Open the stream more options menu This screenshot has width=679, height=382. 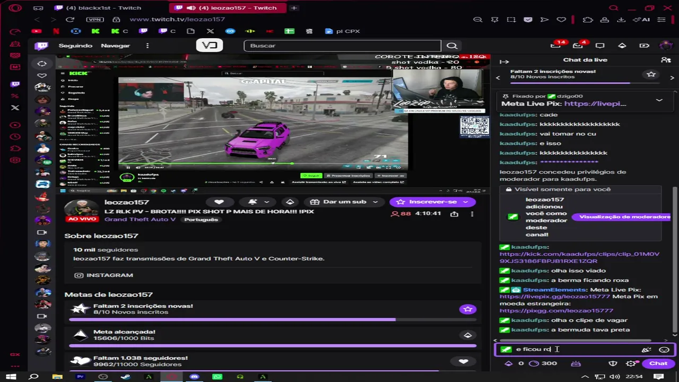click(x=472, y=214)
